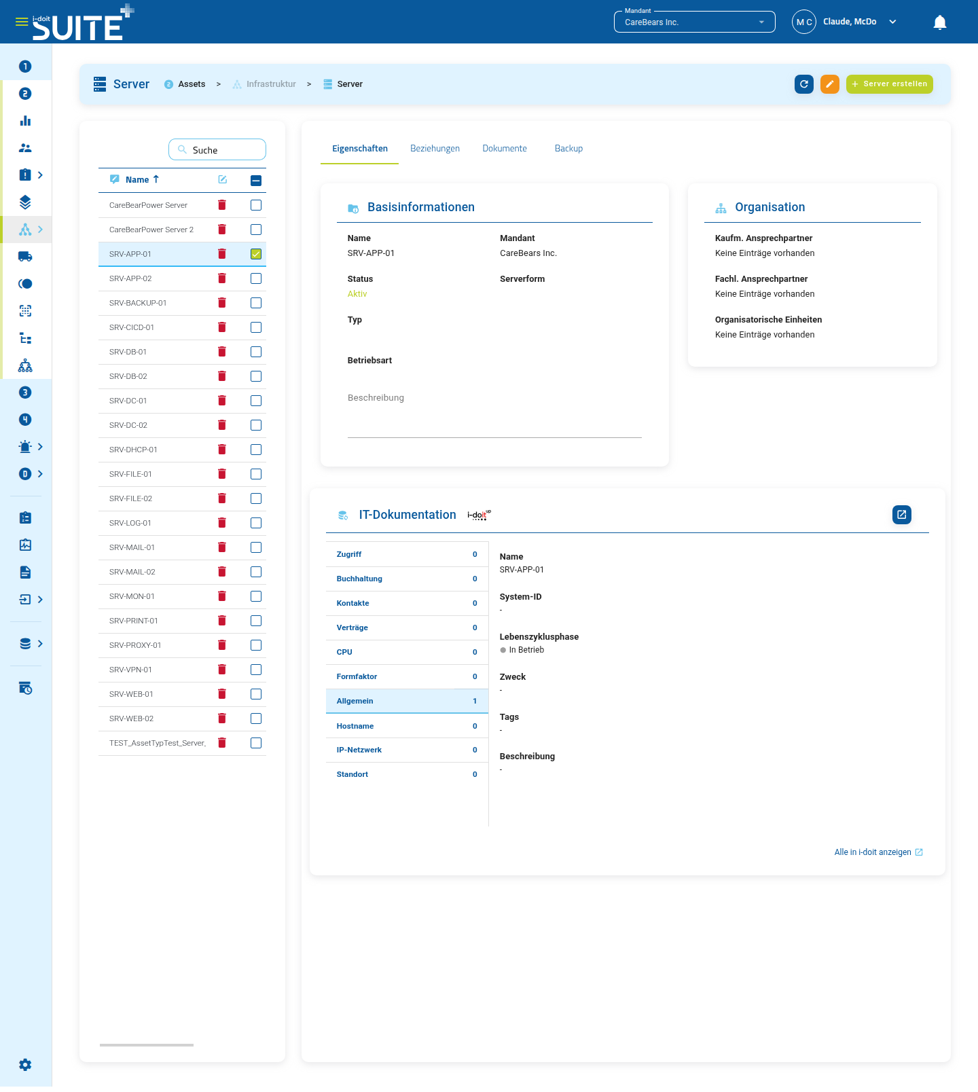This screenshot has height=1092, width=978.
Task: Click the orange edit pencil button
Action: pyautogui.click(x=830, y=84)
